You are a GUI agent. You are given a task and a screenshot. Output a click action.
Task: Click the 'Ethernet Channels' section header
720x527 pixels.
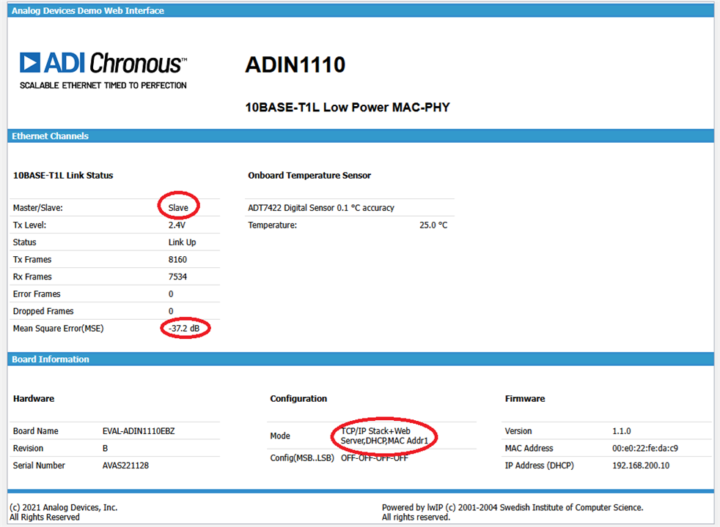361,136
